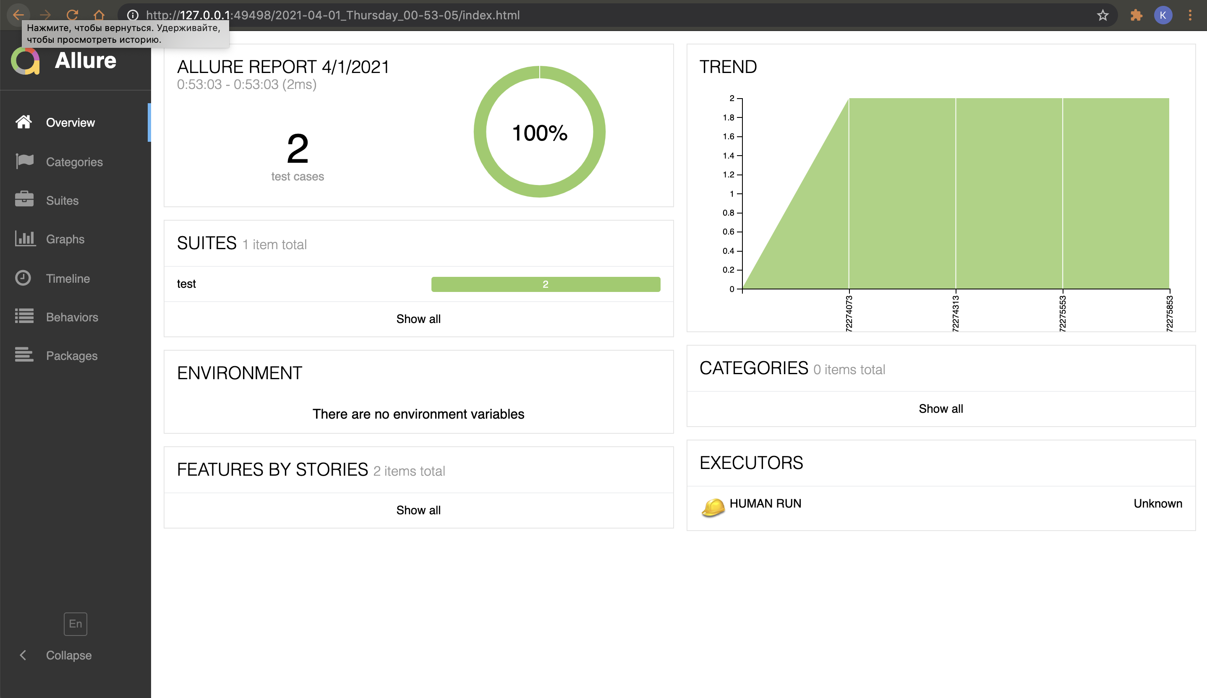Click the Packages sidebar icon

[x=24, y=355]
